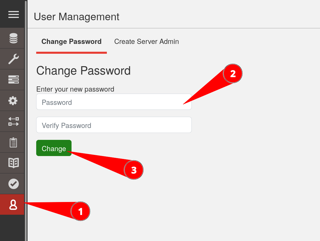
Task: Open the hamburger menu
Action: coord(13,14)
